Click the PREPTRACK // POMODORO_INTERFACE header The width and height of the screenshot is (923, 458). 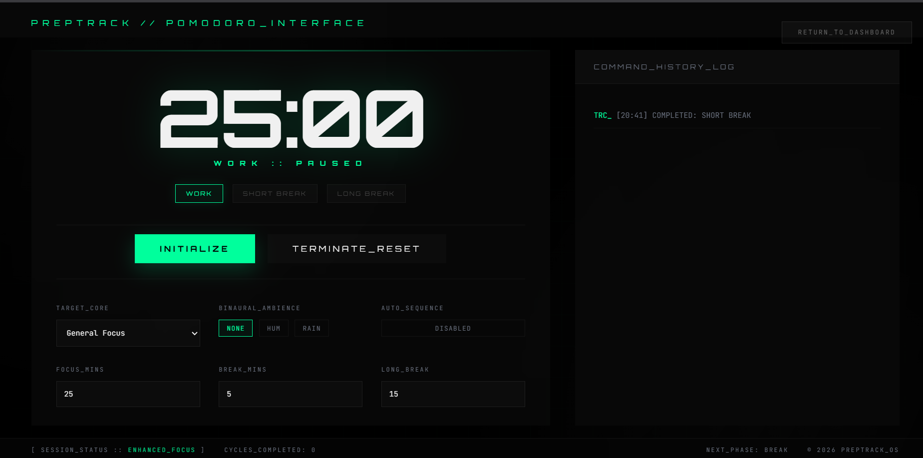click(198, 22)
